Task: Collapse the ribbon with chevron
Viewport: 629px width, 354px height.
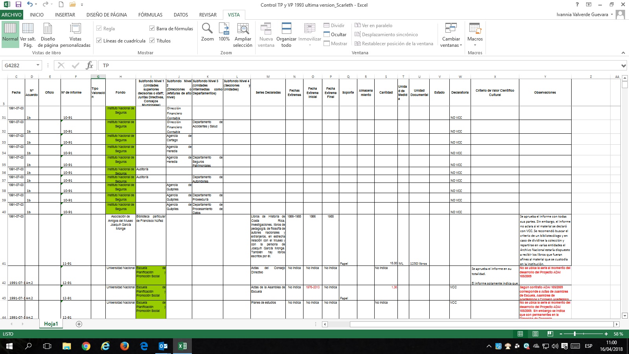Action: click(x=623, y=53)
